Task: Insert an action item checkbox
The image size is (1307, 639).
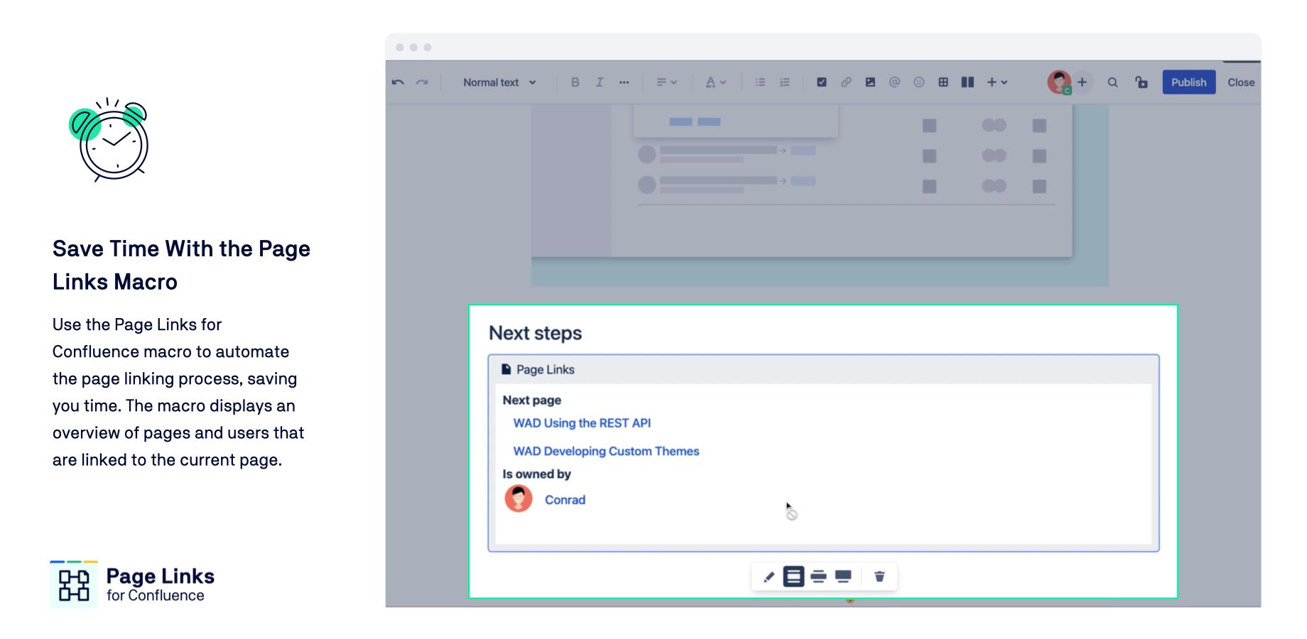Action: coord(822,82)
